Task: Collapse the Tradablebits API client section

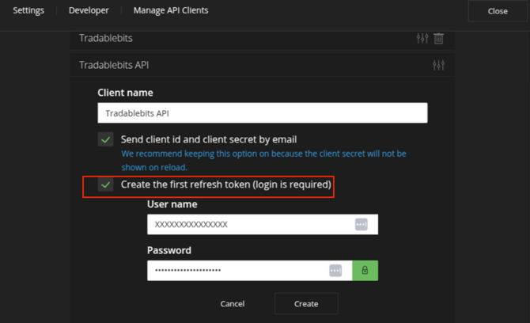Action: pos(237,65)
